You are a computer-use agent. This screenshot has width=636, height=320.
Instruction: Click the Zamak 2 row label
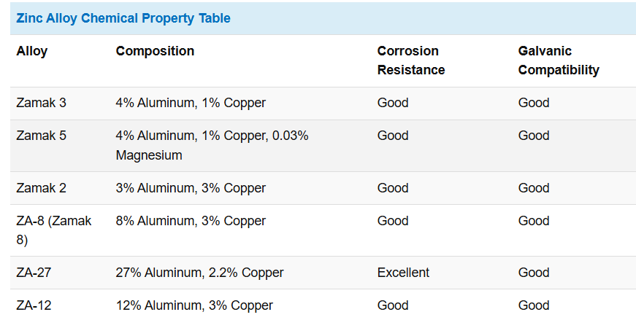(x=41, y=188)
